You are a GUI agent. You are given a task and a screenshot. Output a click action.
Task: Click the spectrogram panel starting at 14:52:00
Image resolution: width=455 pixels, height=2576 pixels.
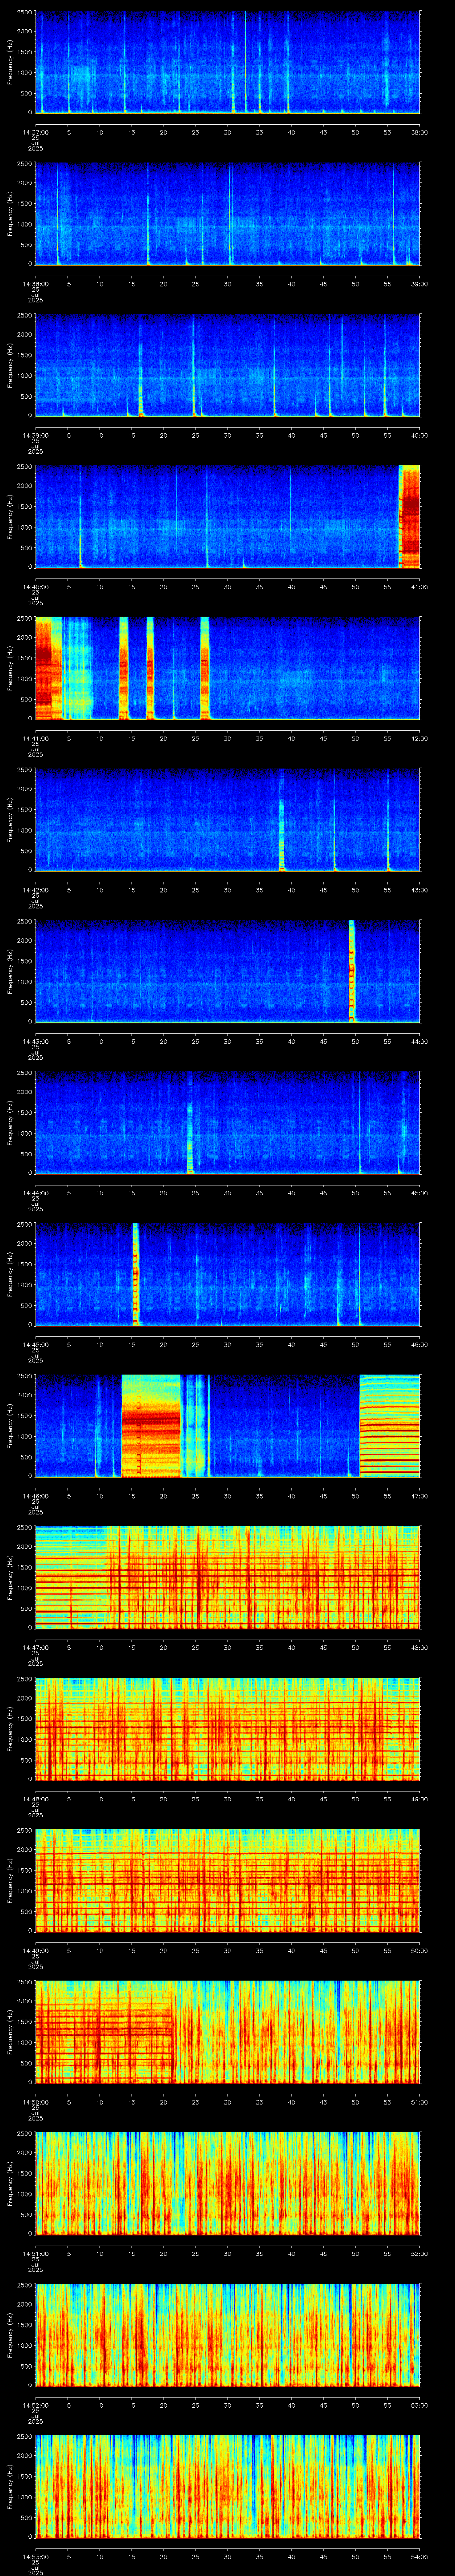click(x=228, y=2335)
